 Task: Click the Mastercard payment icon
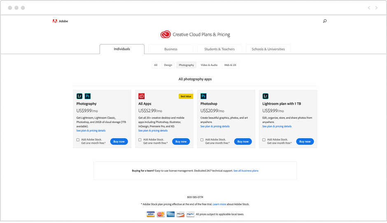(x=161, y=214)
